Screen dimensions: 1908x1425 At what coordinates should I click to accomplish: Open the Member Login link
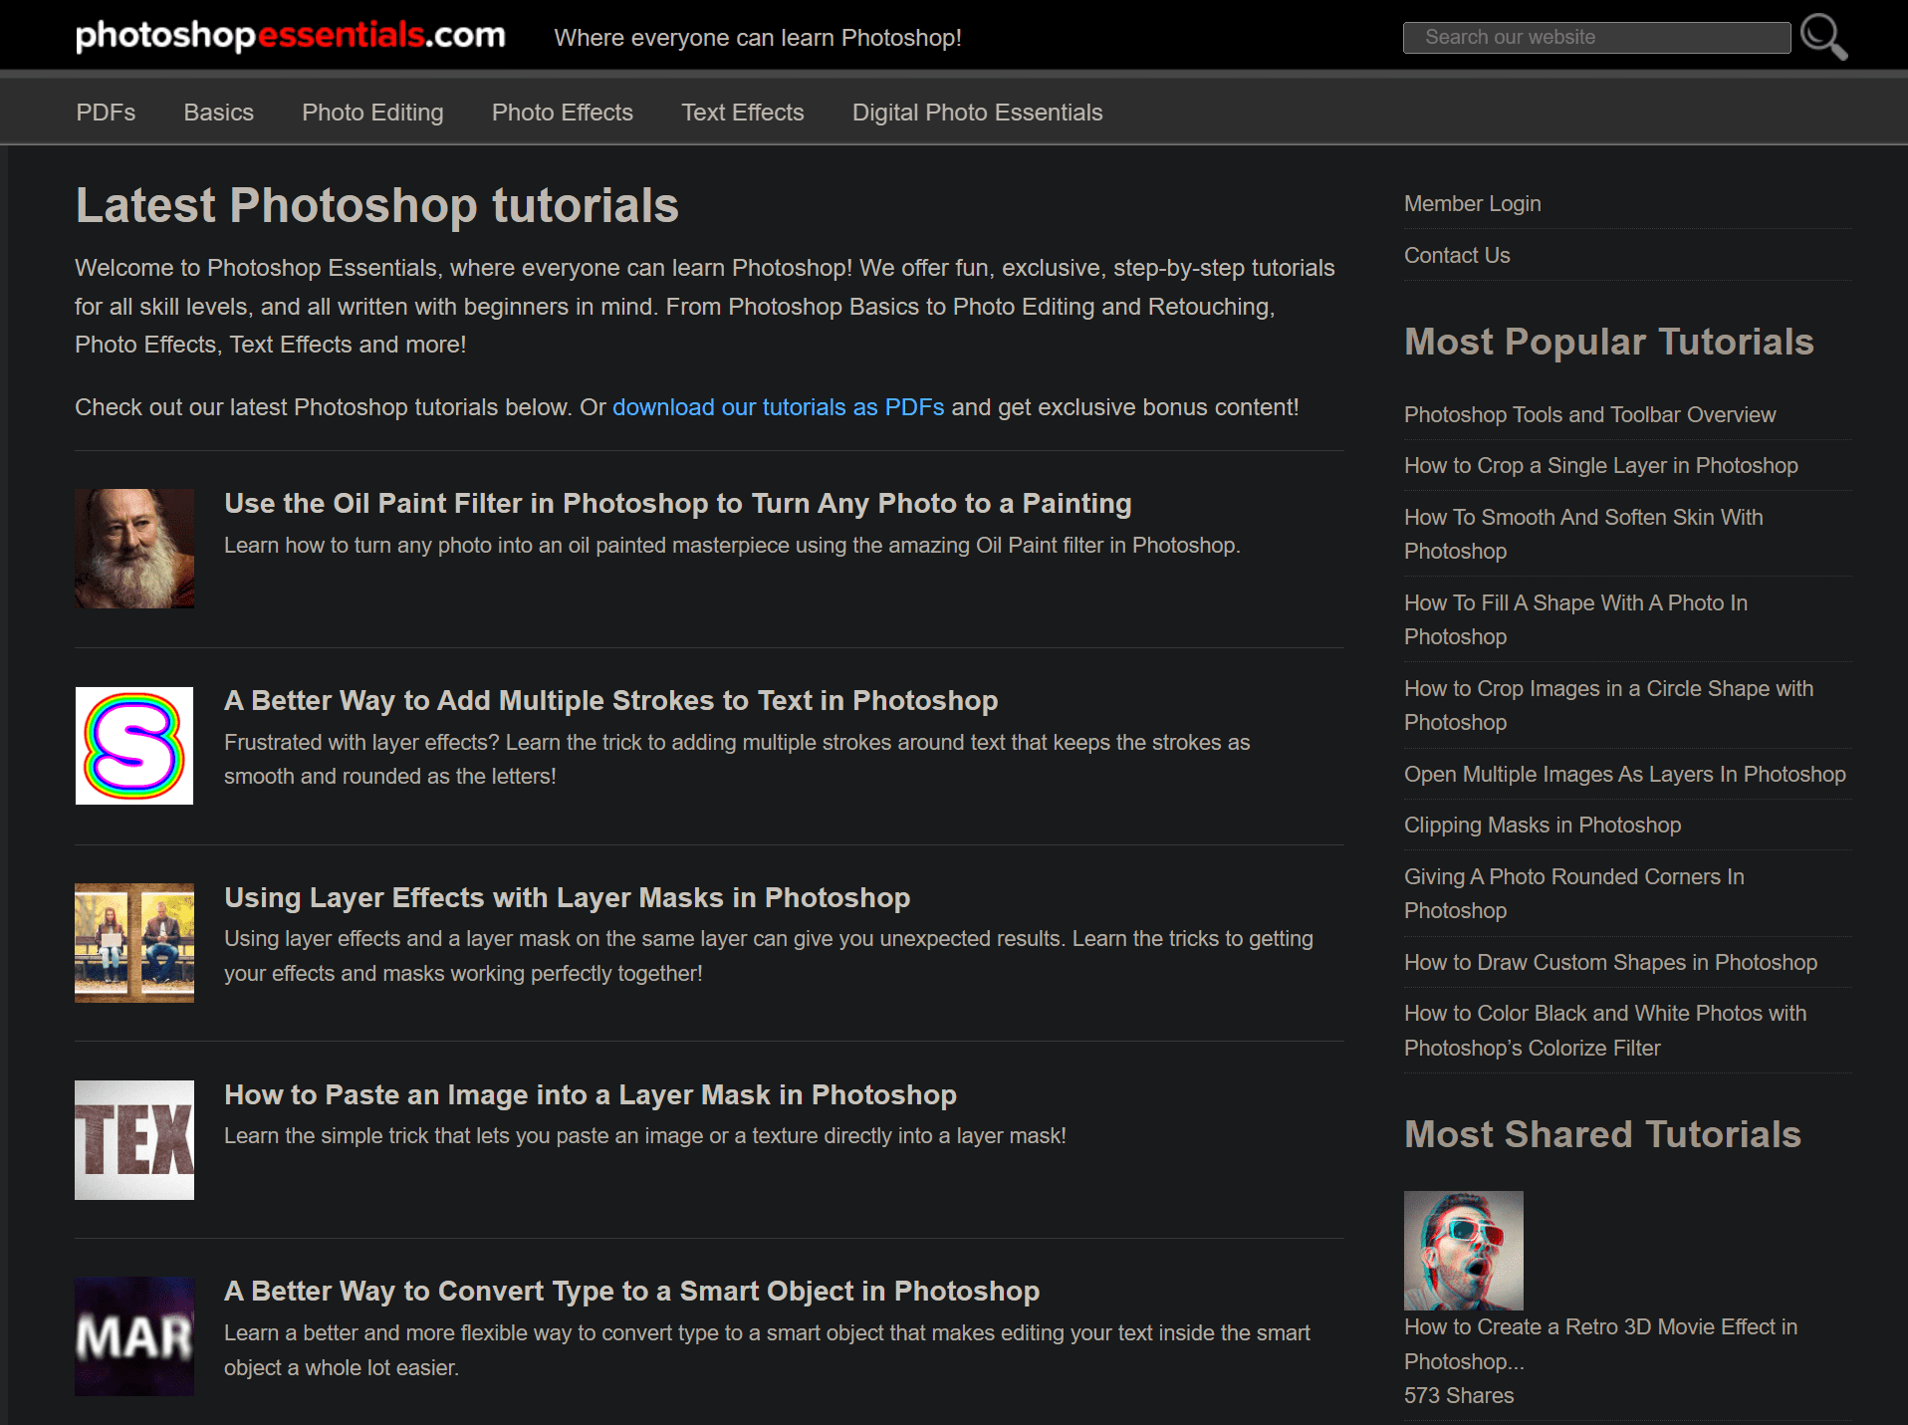(1472, 204)
